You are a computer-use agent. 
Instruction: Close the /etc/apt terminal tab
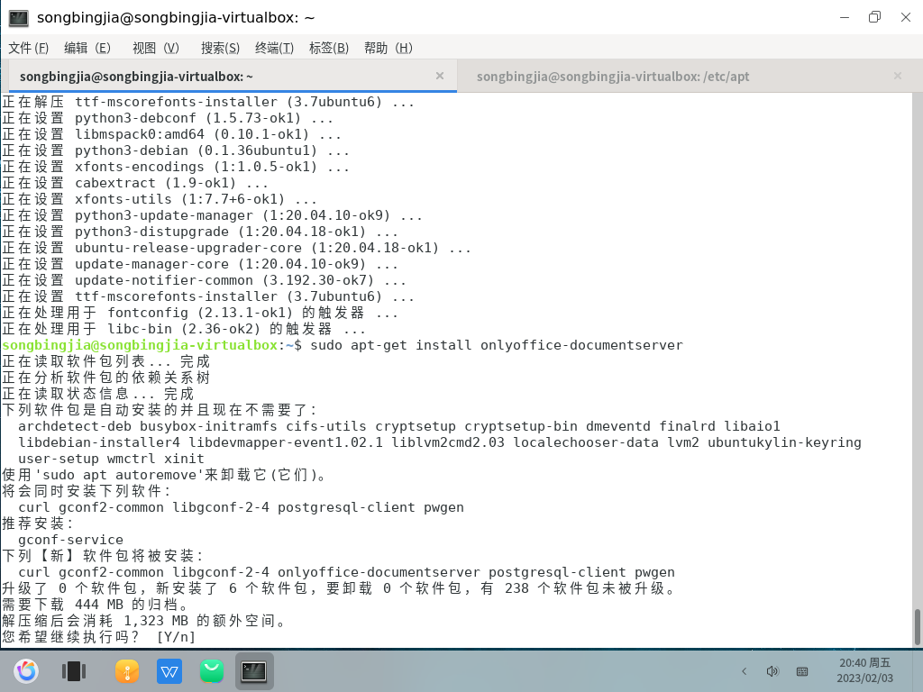point(898,76)
